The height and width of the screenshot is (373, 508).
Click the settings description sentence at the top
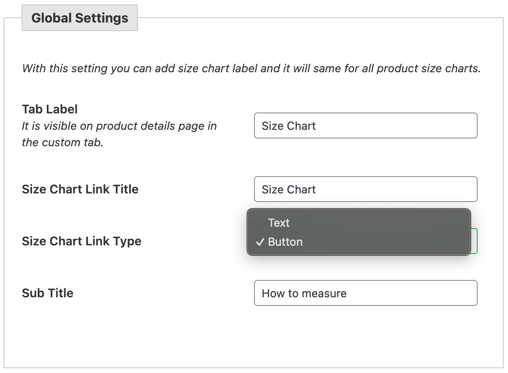point(250,68)
